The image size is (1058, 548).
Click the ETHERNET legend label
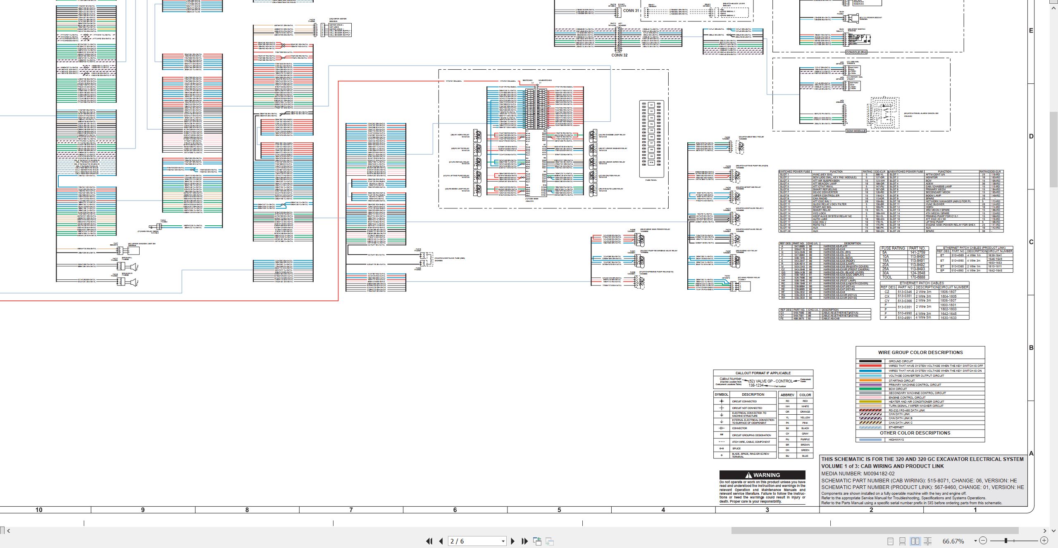click(x=896, y=428)
